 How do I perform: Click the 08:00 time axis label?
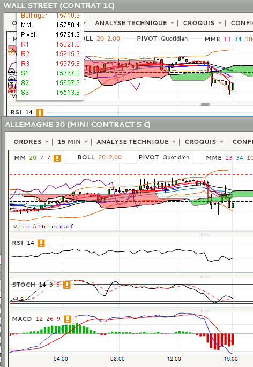pyautogui.click(x=117, y=359)
